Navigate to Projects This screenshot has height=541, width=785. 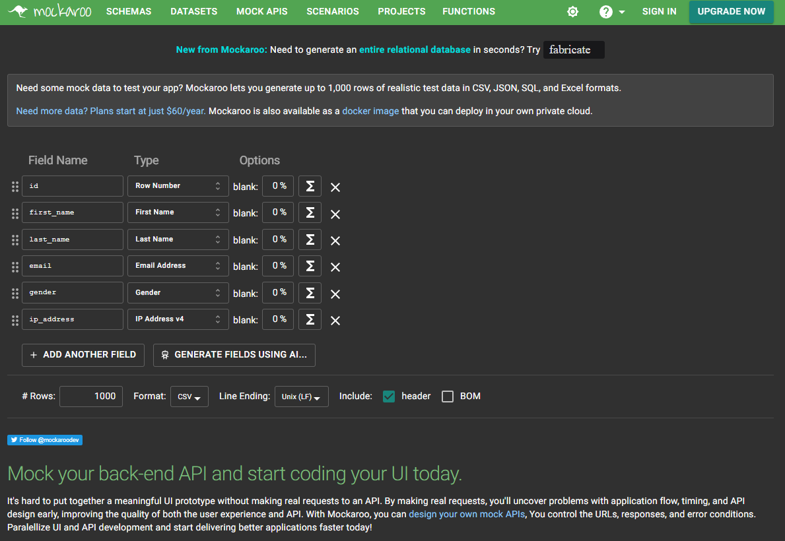coord(401,11)
